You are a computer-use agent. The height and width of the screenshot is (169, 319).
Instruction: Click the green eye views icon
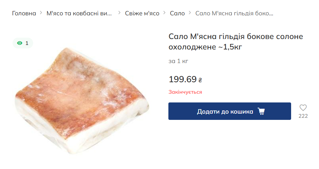(x=20, y=43)
